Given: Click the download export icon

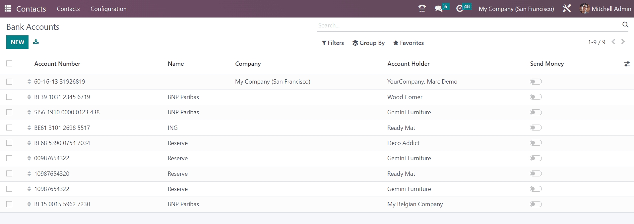Looking at the screenshot, I should tap(36, 42).
